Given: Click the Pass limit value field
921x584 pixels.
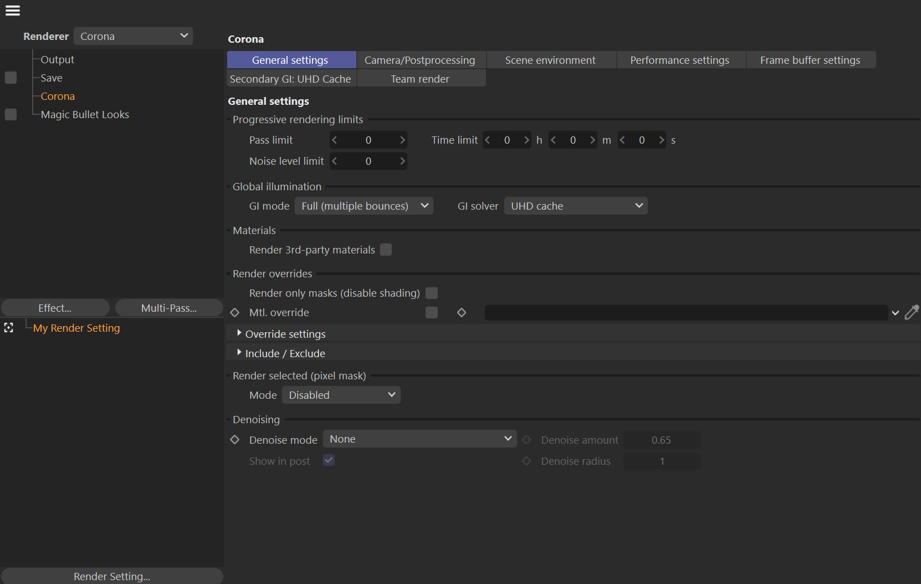Looking at the screenshot, I should 369,140.
